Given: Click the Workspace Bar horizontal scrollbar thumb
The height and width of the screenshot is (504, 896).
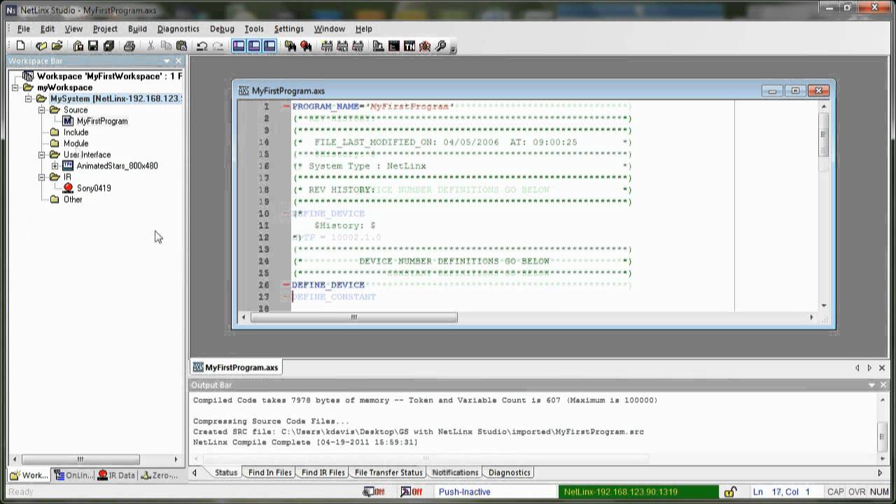Looking at the screenshot, I should (80, 459).
